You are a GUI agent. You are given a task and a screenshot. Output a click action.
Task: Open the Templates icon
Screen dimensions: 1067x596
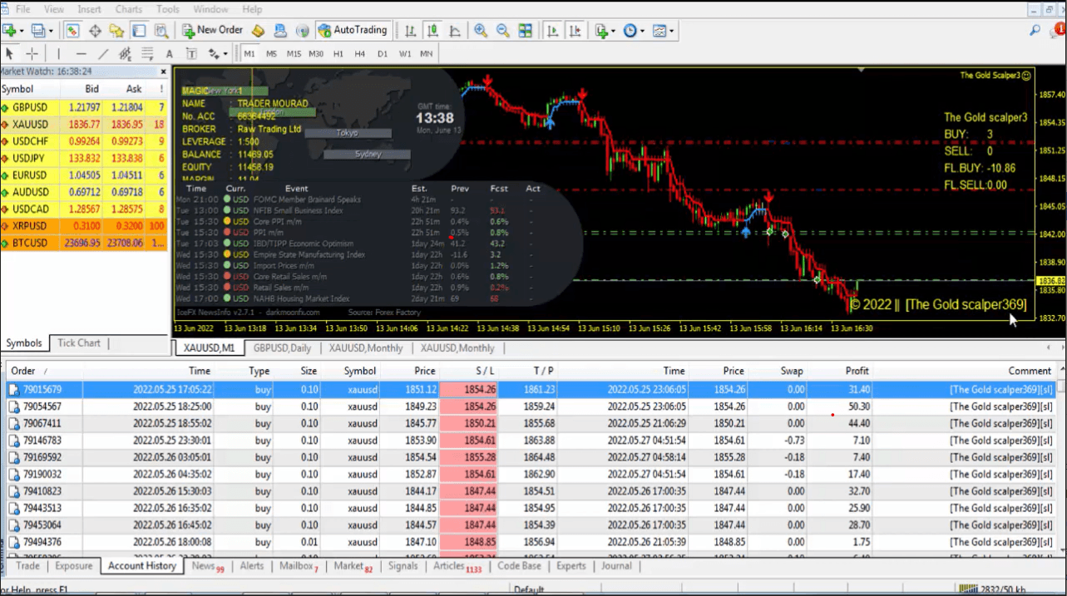[659, 31]
